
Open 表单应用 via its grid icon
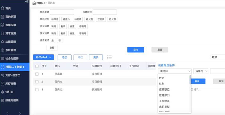click(x=3, y=25)
